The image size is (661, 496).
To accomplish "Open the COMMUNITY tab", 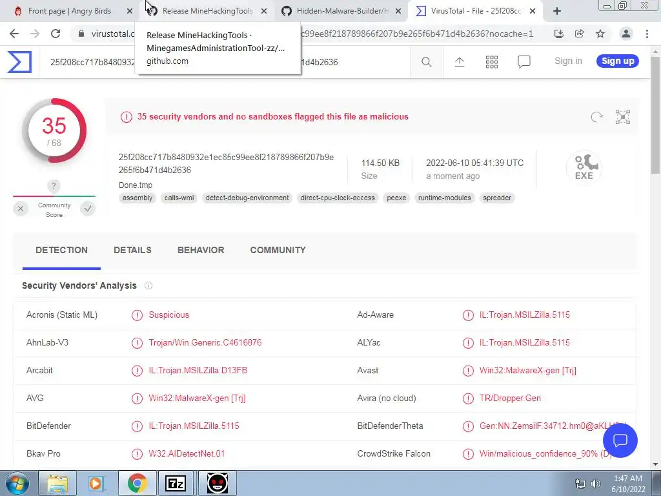I will click(278, 250).
